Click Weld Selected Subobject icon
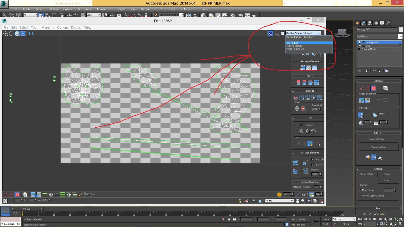404x227 pixels. 303,109
